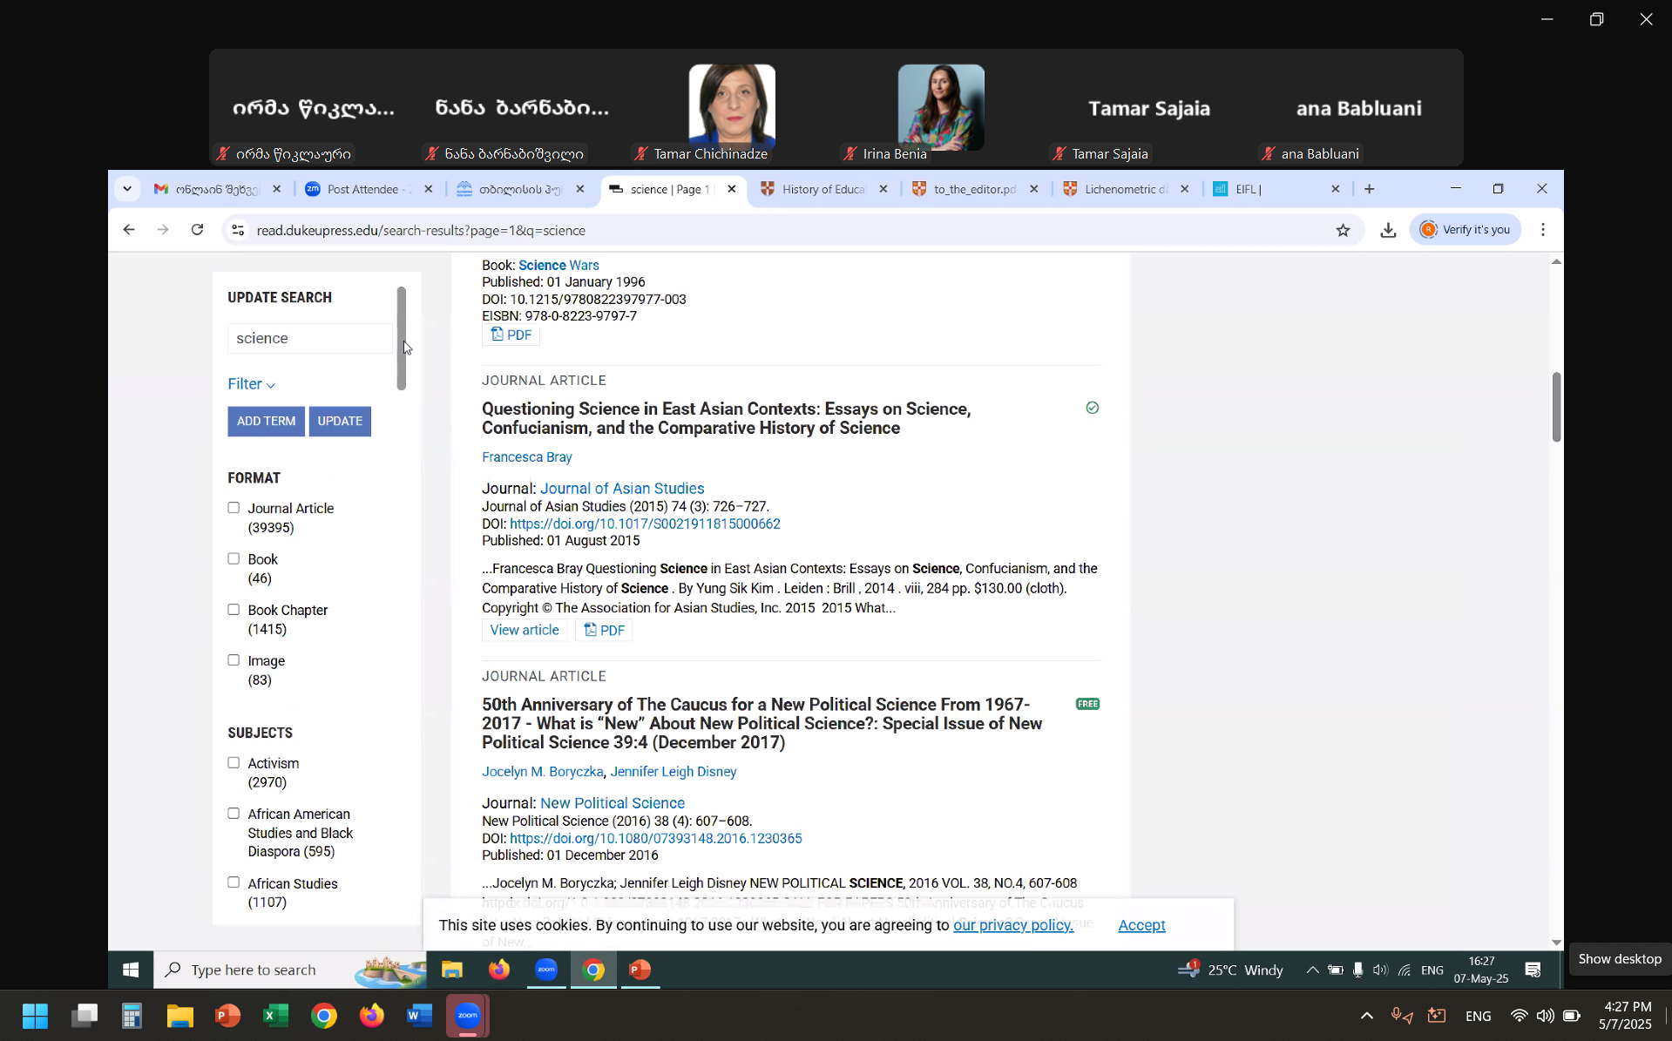Click the UPDATE search button
Viewport: 1672px width, 1041px height.
(x=340, y=422)
